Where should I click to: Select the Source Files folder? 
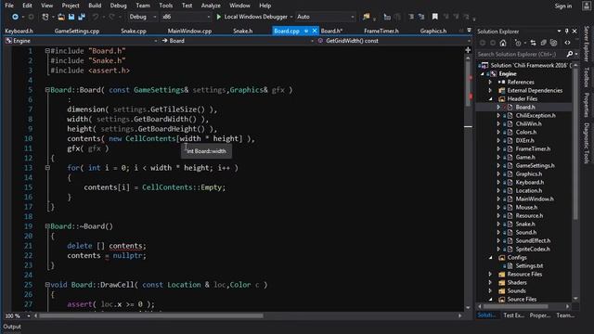(522, 299)
